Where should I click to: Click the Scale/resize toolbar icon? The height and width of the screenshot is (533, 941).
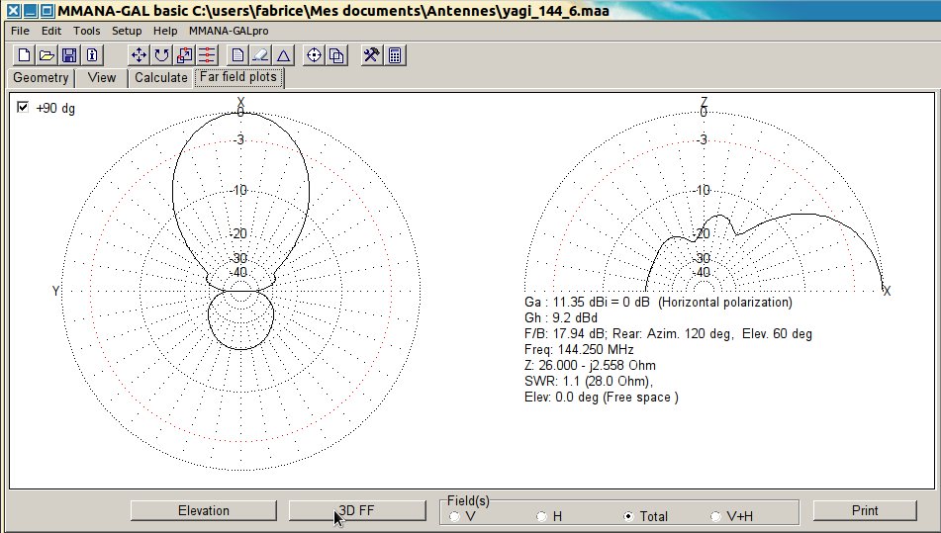coord(184,55)
